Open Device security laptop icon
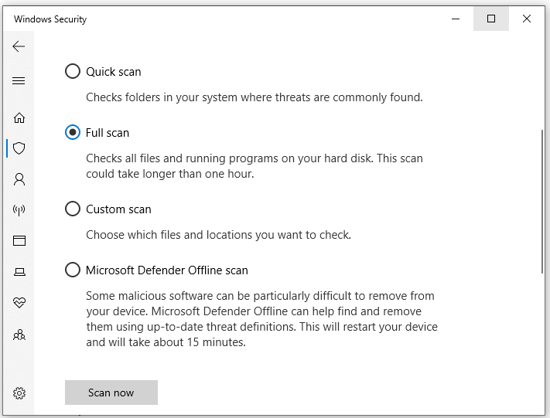This screenshot has width=550, height=418. pos(19,271)
